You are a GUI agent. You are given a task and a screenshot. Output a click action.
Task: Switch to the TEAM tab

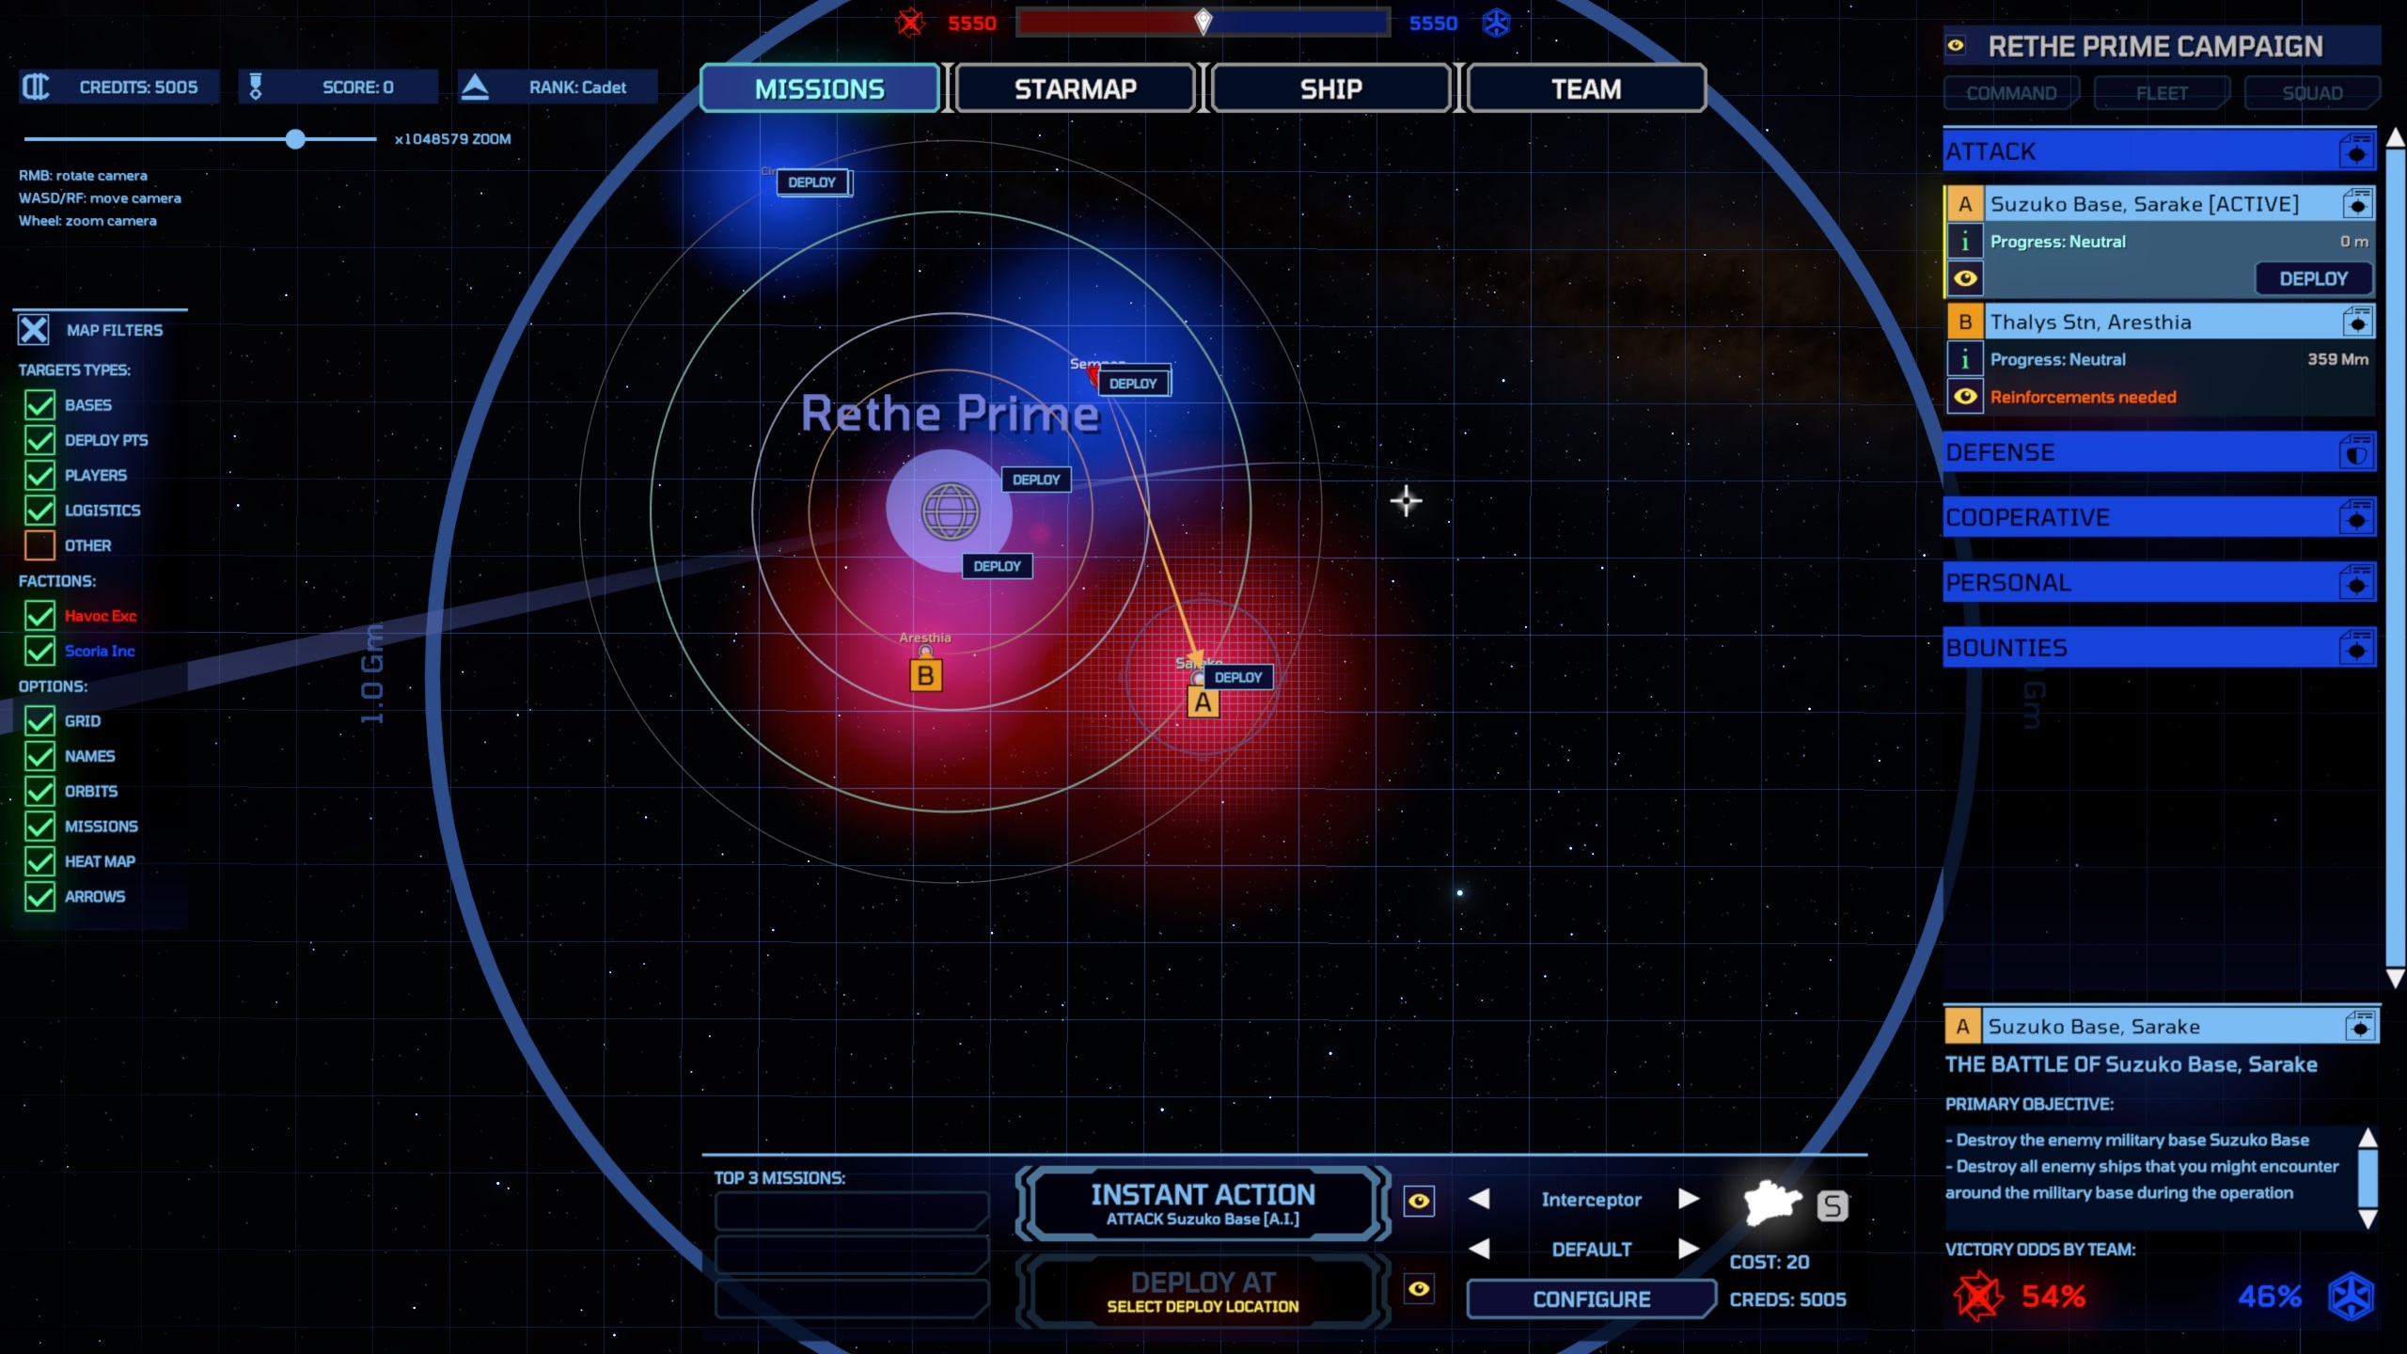1583,89
